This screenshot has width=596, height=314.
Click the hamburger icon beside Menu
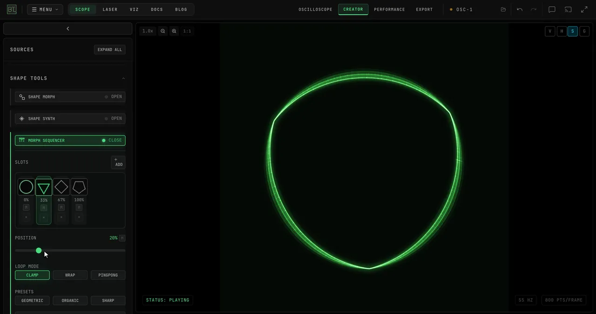pos(34,9)
